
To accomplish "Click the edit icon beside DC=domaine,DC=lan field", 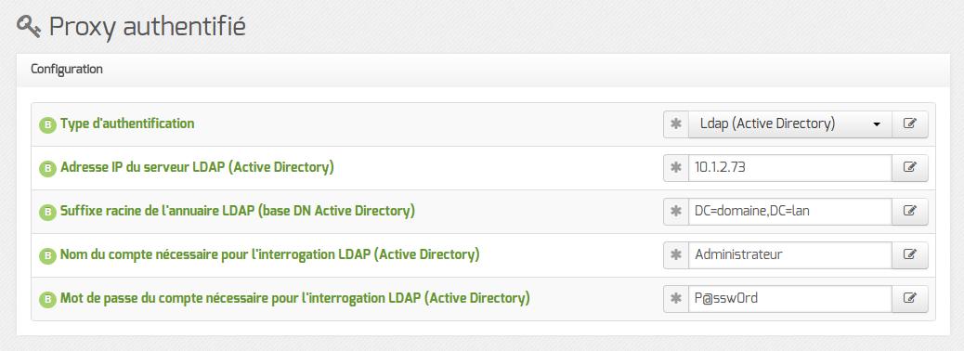I will (x=910, y=212).
